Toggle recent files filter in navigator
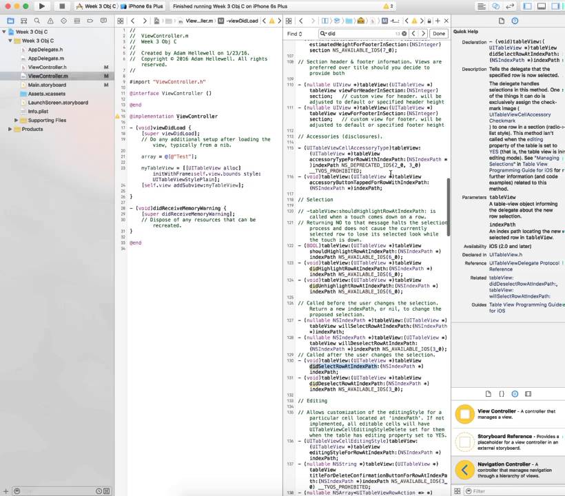The image size is (565, 496). coord(99,491)
